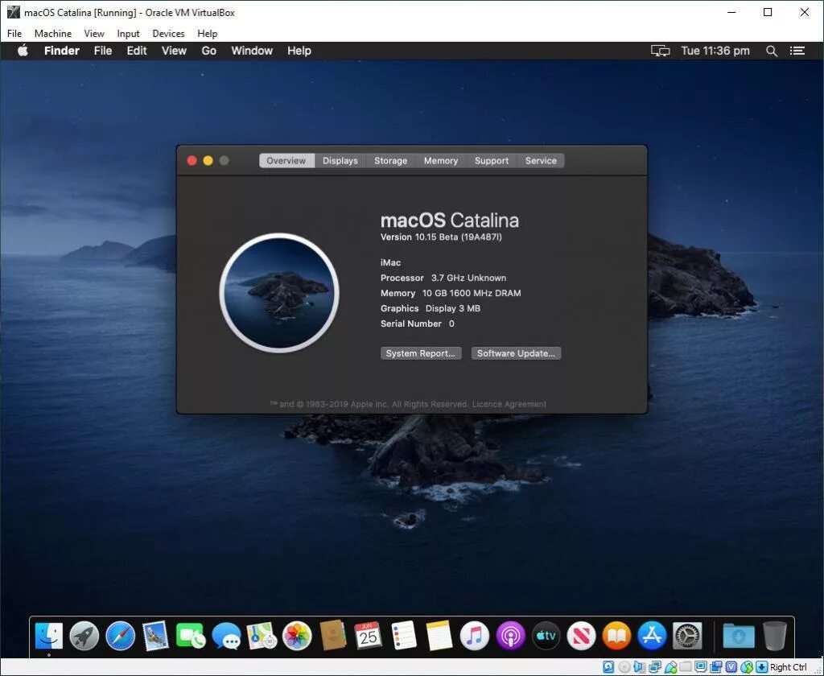Click VirtualBox mouse integration status icon
The height and width of the screenshot is (676, 824).
click(747, 667)
